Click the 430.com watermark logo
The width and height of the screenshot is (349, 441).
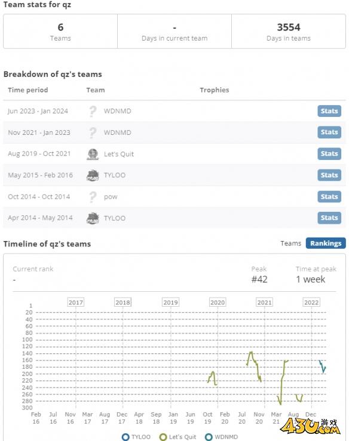pyautogui.click(x=310, y=426)
